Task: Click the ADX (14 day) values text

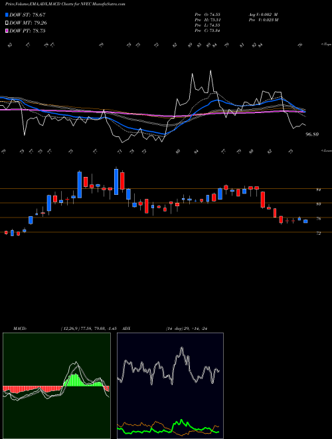Action: click(x=186, y=329)
